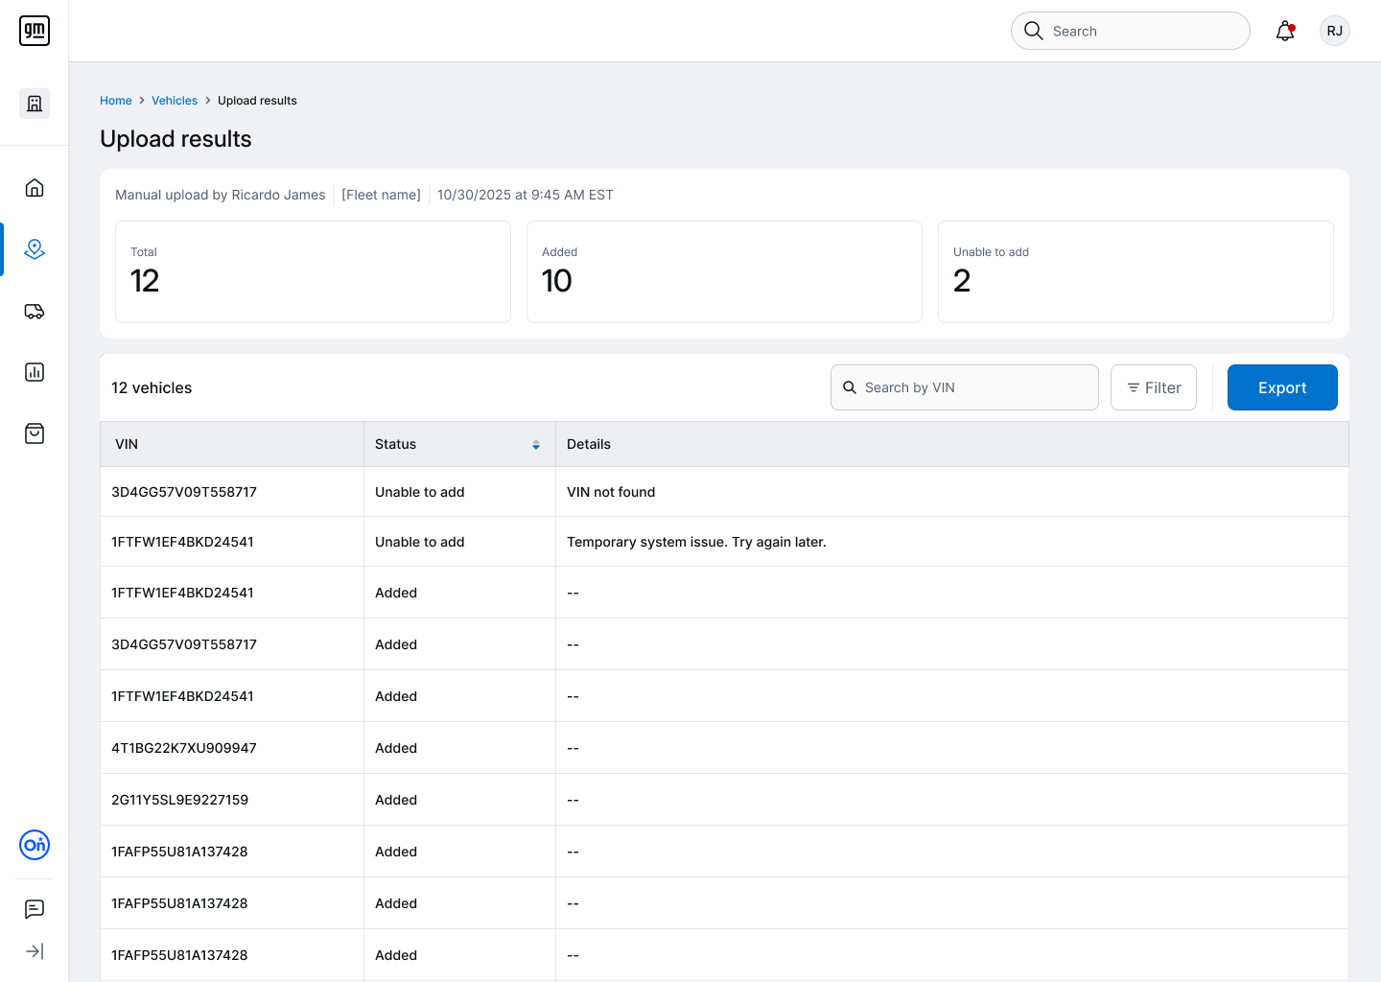The height and width of the screenshot is (982, 1381).
Task: Click '12 vehicles' count label
Action: pos(152,387)
